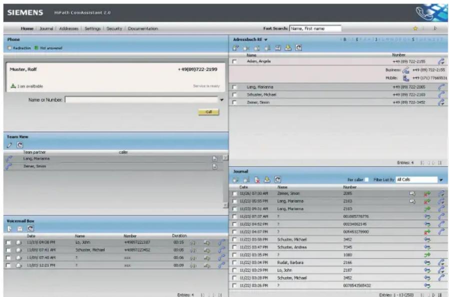Image resolution: width=449 pixels, height=297 pixels.
Task: Open the Journal menu item
Action: (x=46, y=28)
